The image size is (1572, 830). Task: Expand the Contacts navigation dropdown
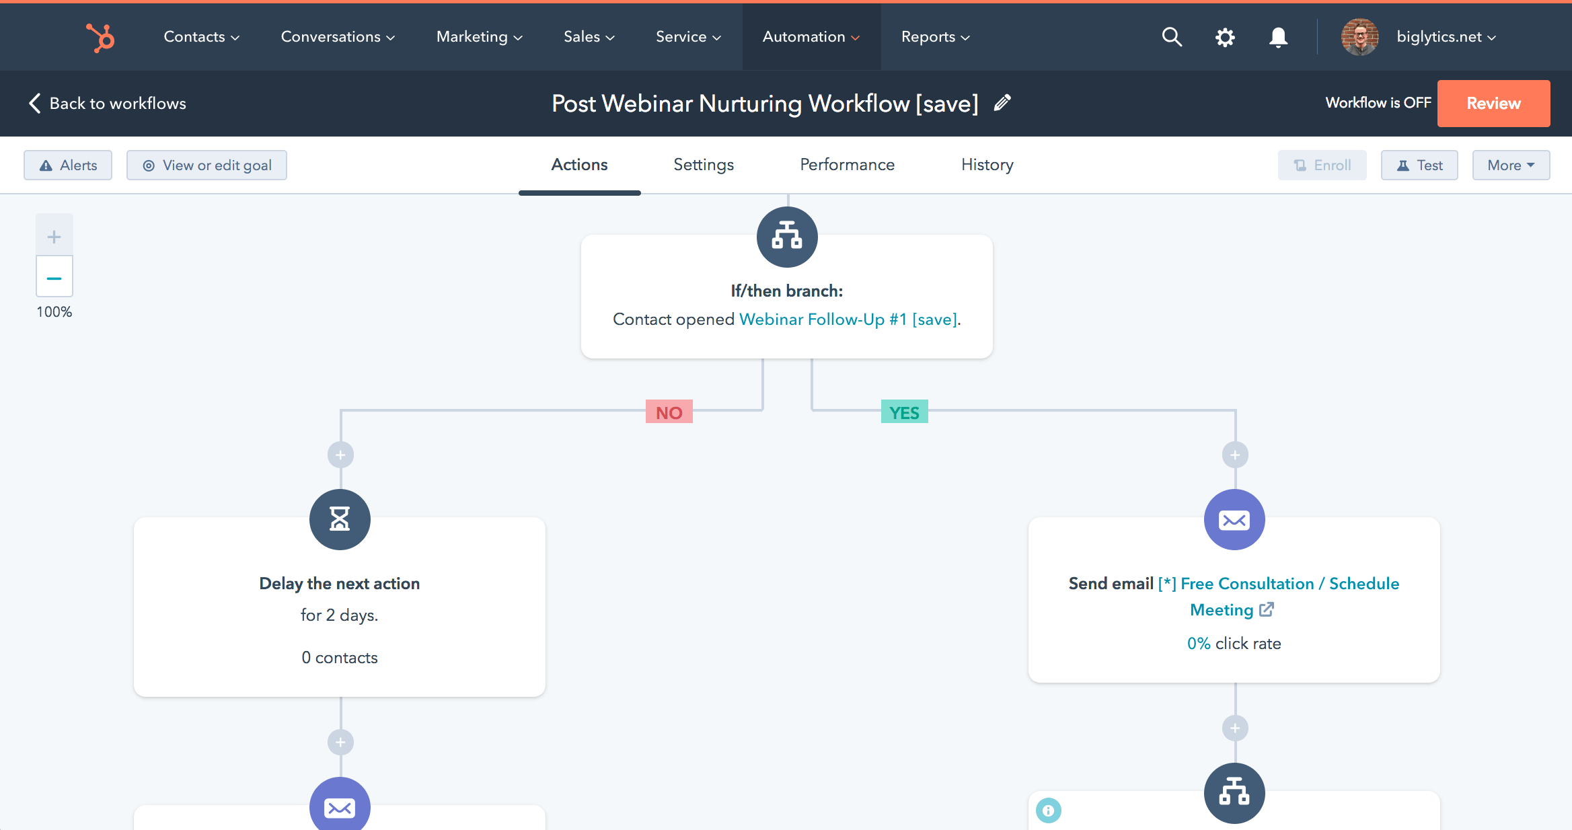200,38
